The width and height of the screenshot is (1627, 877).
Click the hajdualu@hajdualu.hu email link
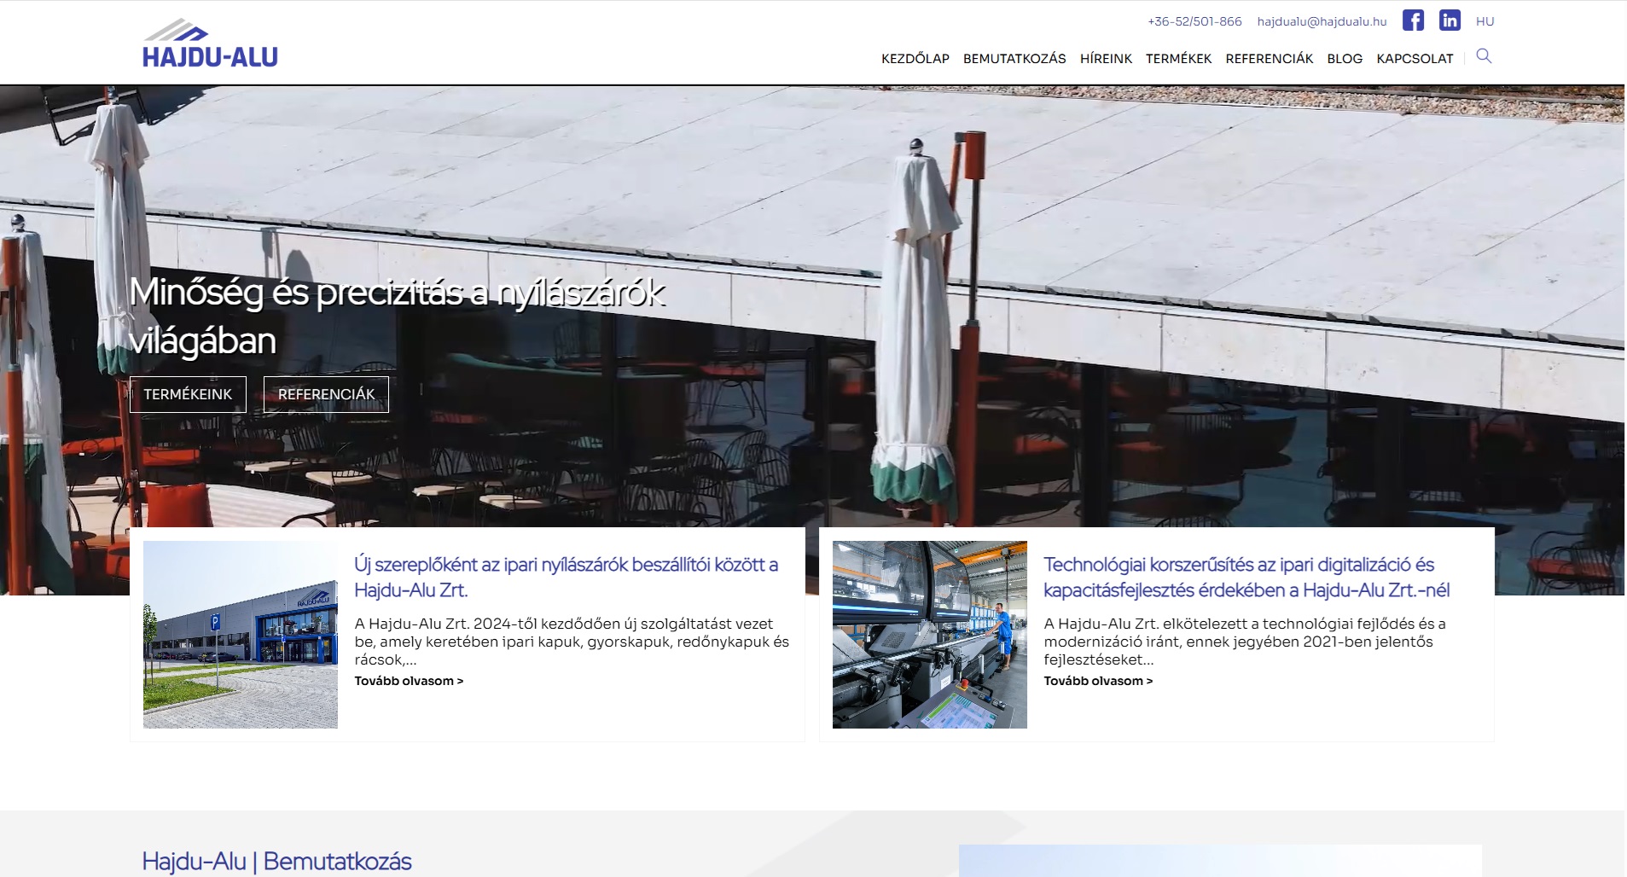point(1322,21)
